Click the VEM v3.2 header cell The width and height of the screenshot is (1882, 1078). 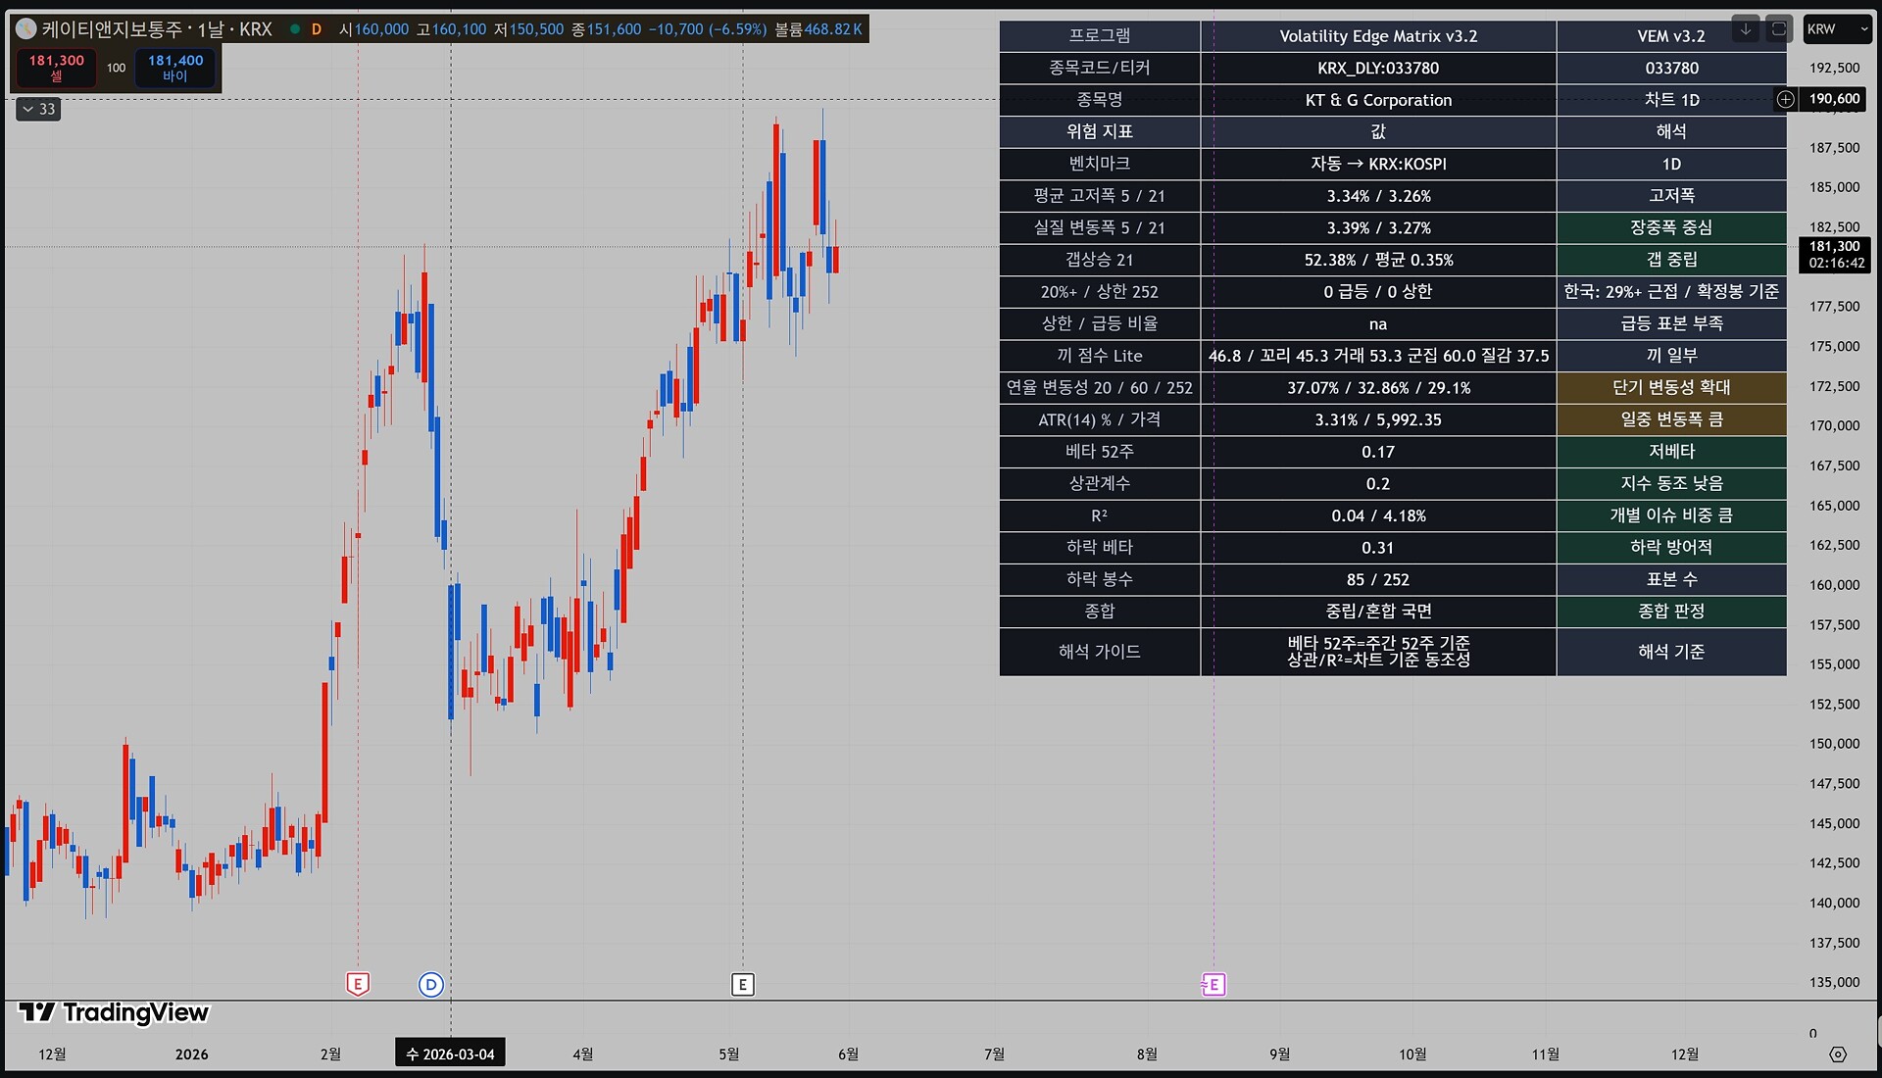(x=1671, y=36)
